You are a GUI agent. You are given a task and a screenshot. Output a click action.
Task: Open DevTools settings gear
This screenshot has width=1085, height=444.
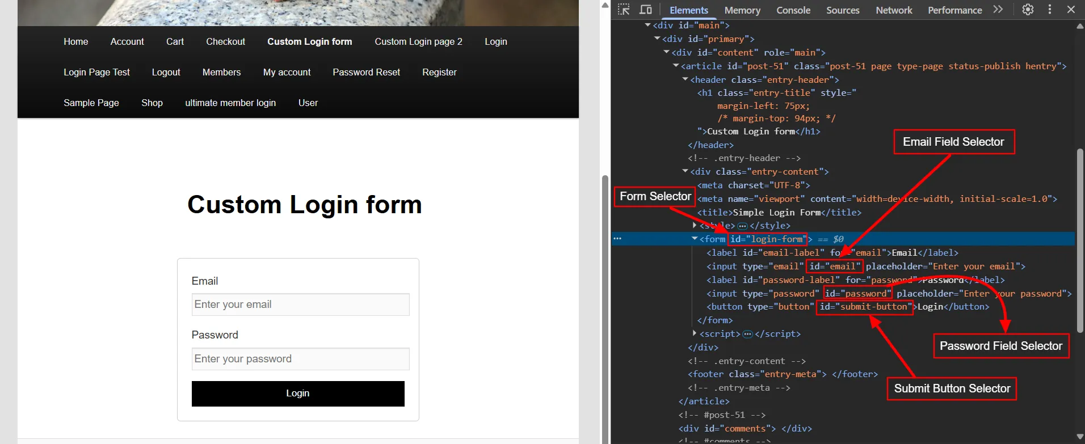1028,10
